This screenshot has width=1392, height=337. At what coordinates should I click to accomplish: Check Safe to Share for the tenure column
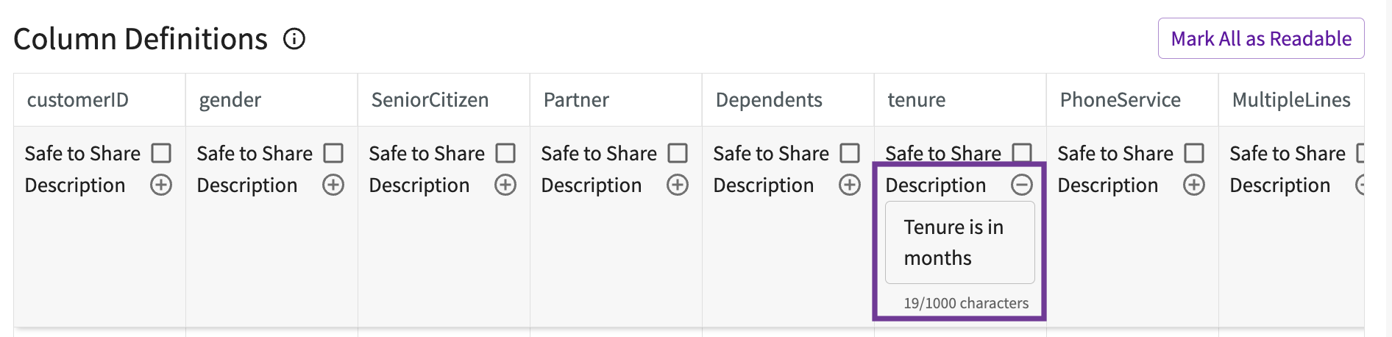click(x=1022, y=153)
